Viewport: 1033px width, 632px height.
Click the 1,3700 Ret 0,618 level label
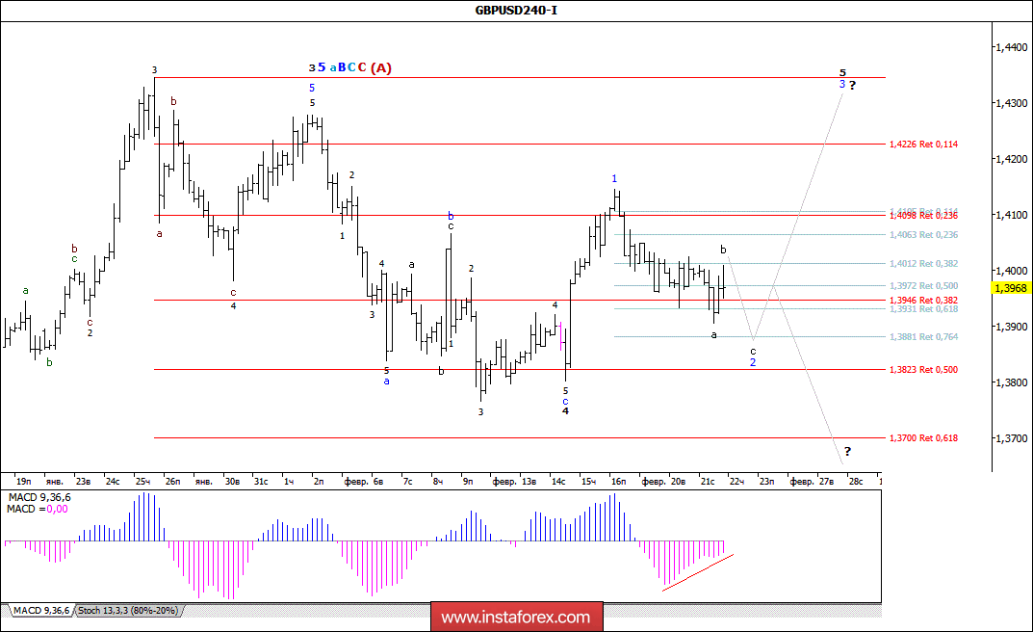point(923,438)
